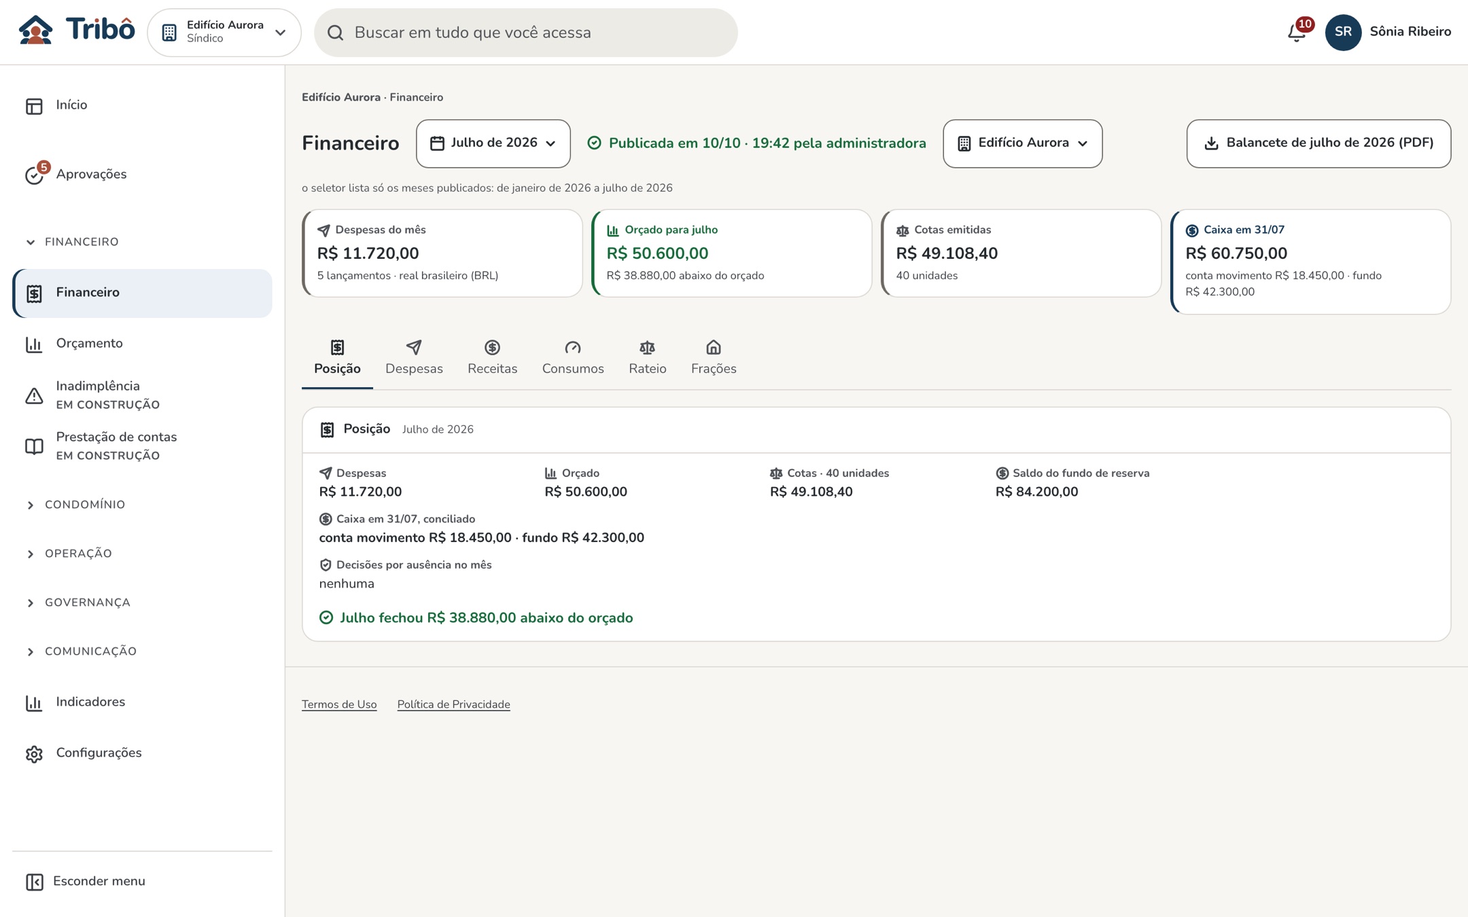Click the Orçado para julho chart icon
Image resolution: width=1468 pixels, height=917 pixels.
click(x=613, y=230)
